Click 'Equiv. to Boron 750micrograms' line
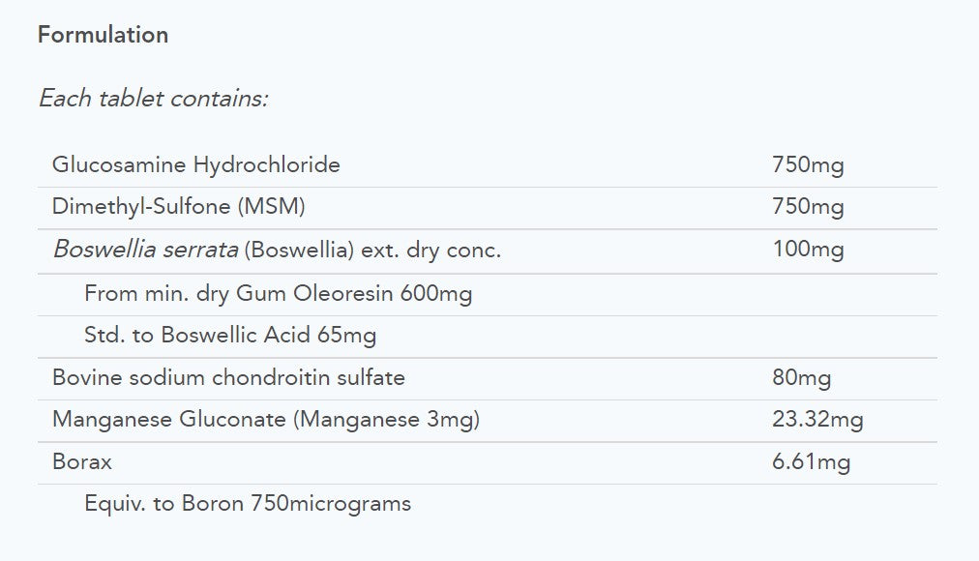Screen dimensions: 979x561 (x=248, y=504)
